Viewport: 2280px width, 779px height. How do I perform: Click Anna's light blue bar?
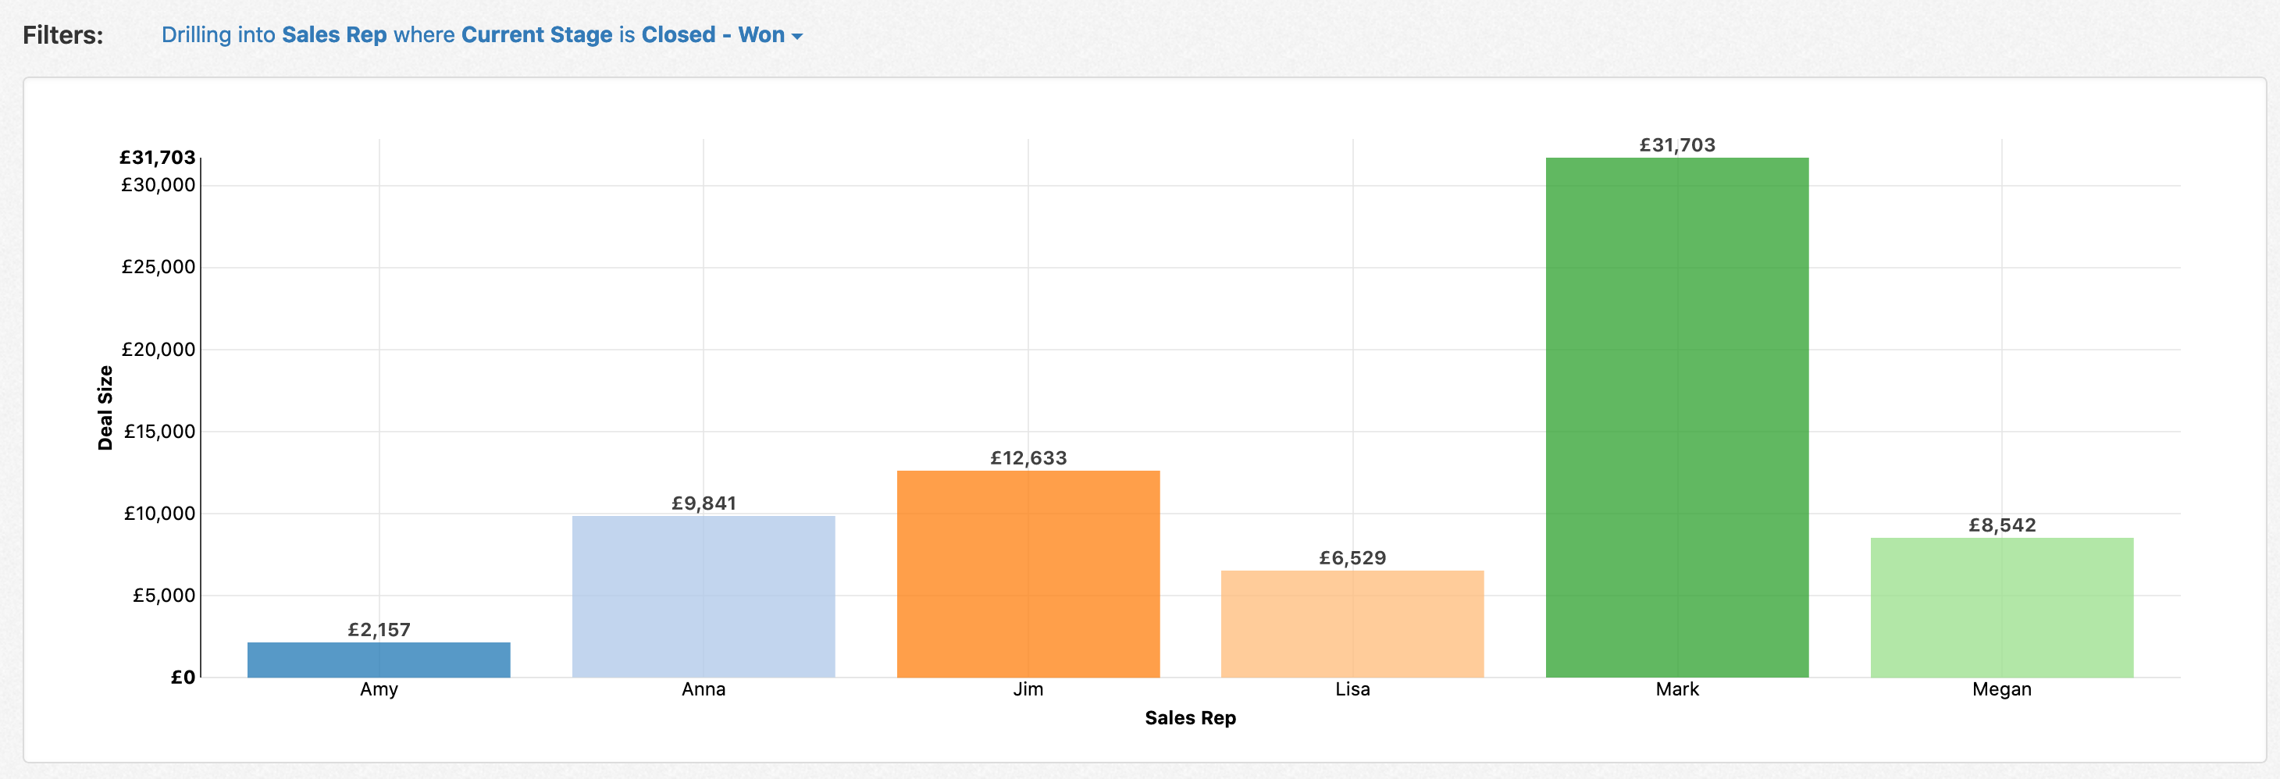pos(704,596)
